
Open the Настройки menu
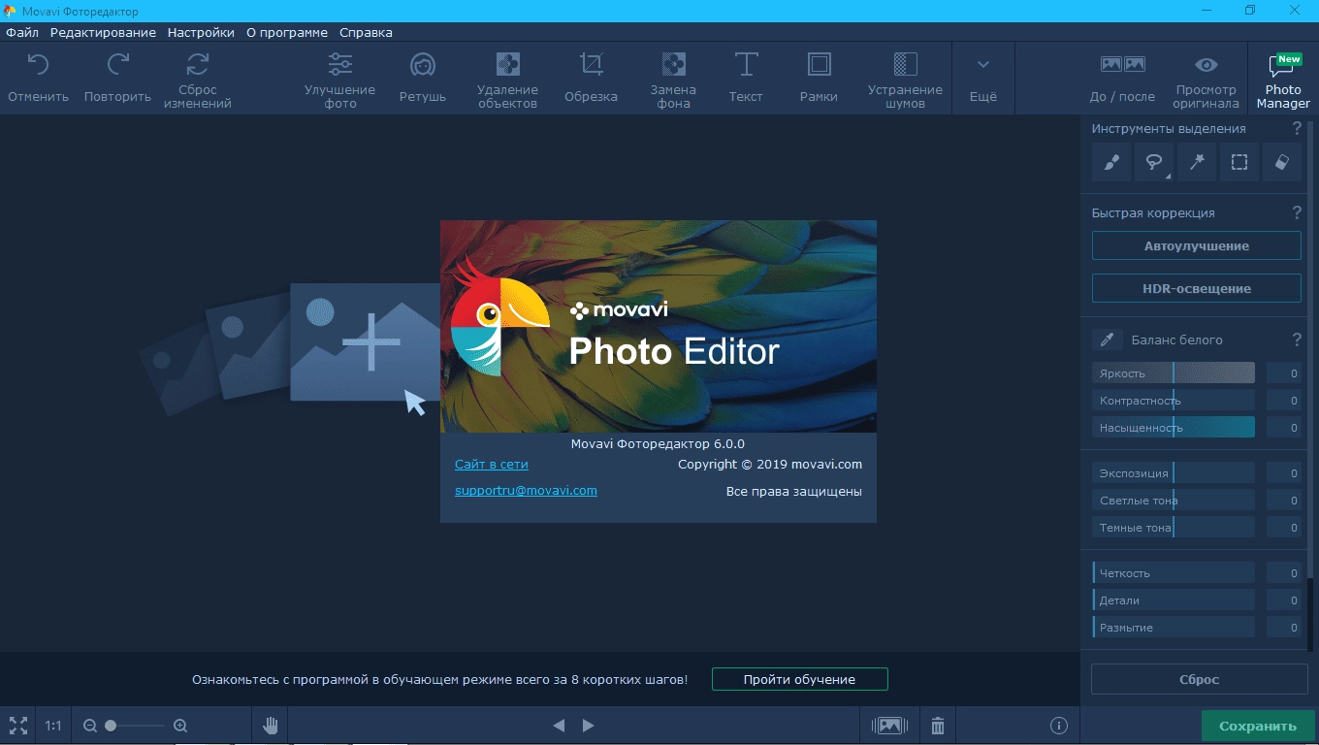click(x=201, y=32)
